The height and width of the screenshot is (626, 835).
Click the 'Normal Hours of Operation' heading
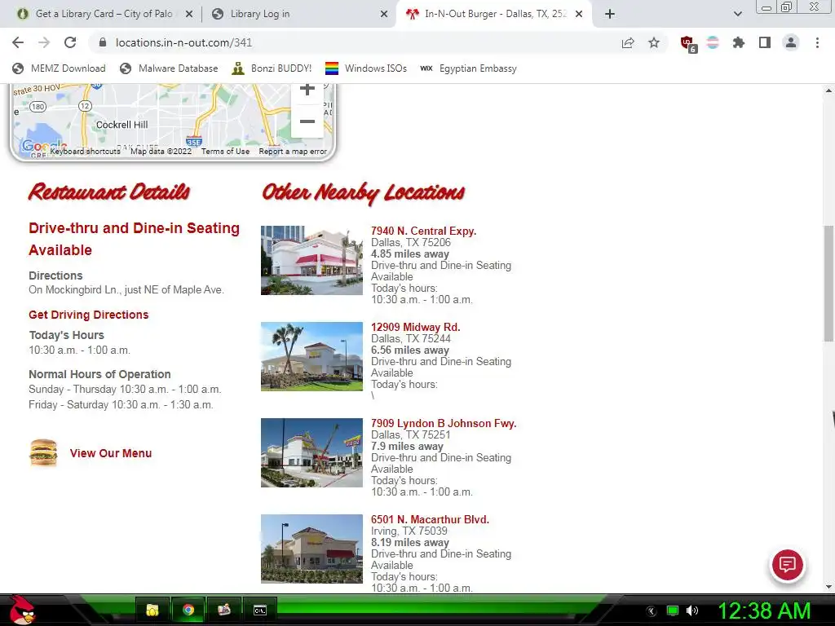(x=99, y=374)
